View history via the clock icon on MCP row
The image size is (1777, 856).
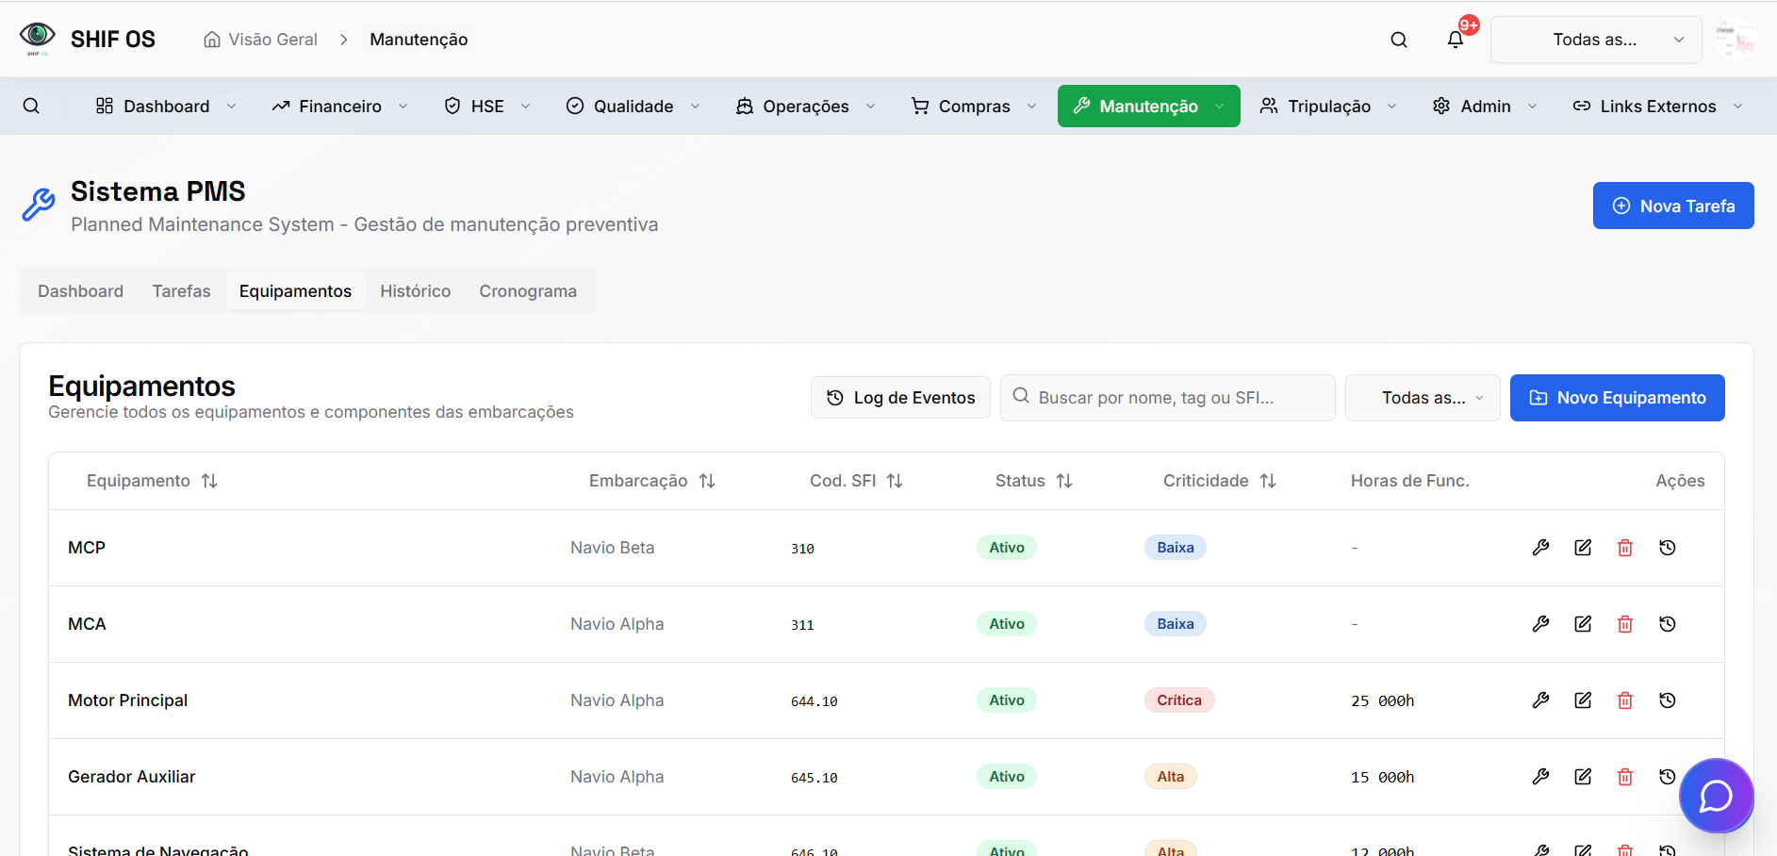(x=1668, y=547)
